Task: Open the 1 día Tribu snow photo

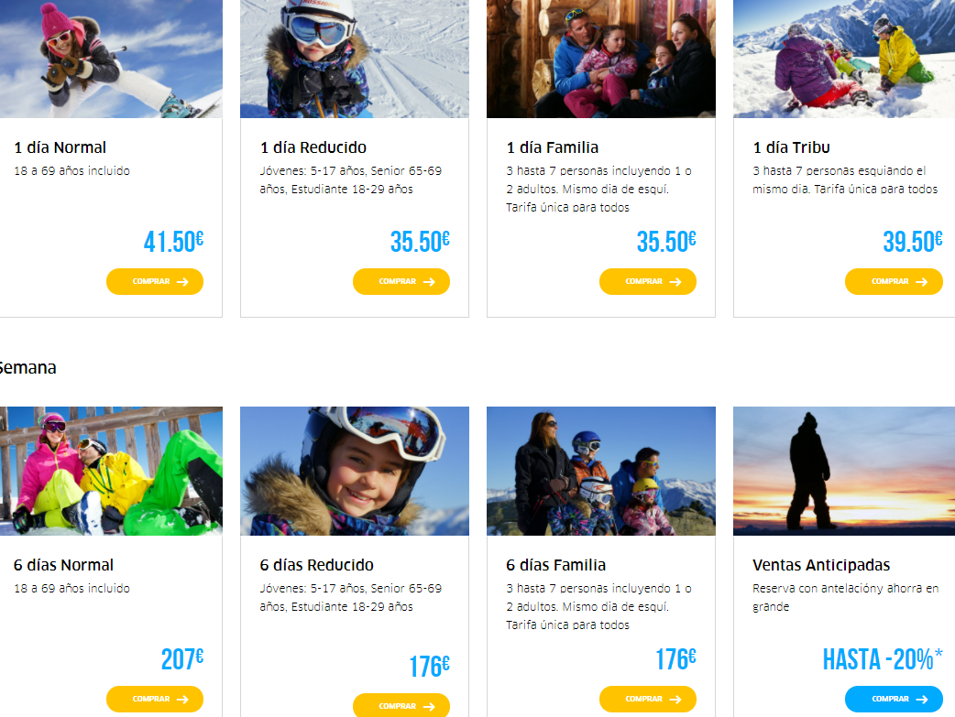Action: coord(844,59)
